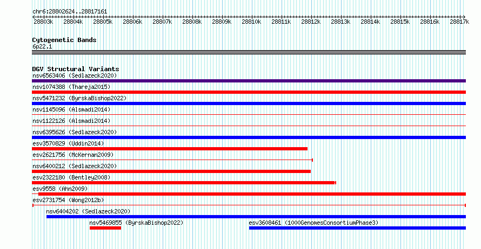Open nsv5471232 (ByrskaBishop2022) label
Image resolution: width=481 pixels, height=249 pixels.
pyautogui.click(x=79, y=98)
